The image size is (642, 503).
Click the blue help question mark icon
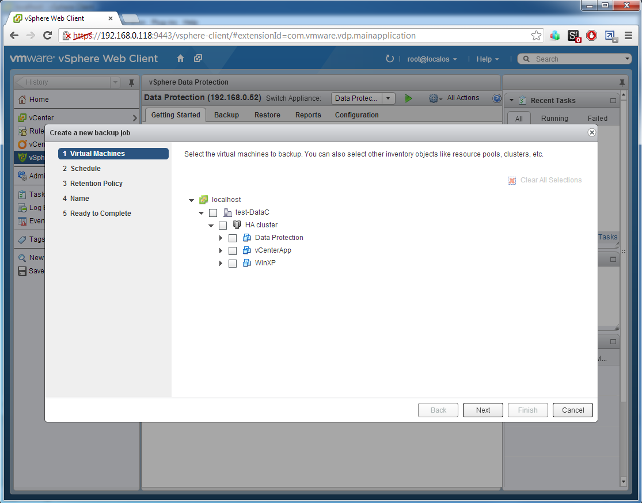pos(497,98)
